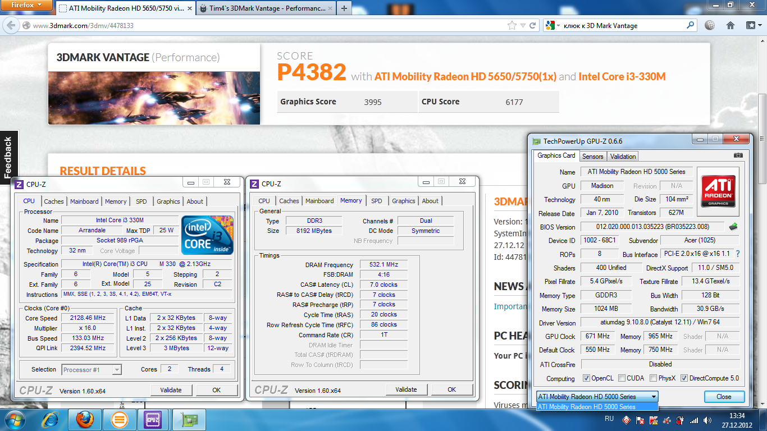Viewport: 767px width, 431px height.
Task: Open the Firefox Home page icon
Action: pyautogui.click(x=730, y=25)
